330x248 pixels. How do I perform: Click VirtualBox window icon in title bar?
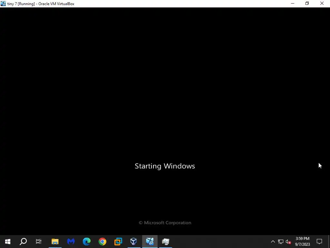click(3, 4)
